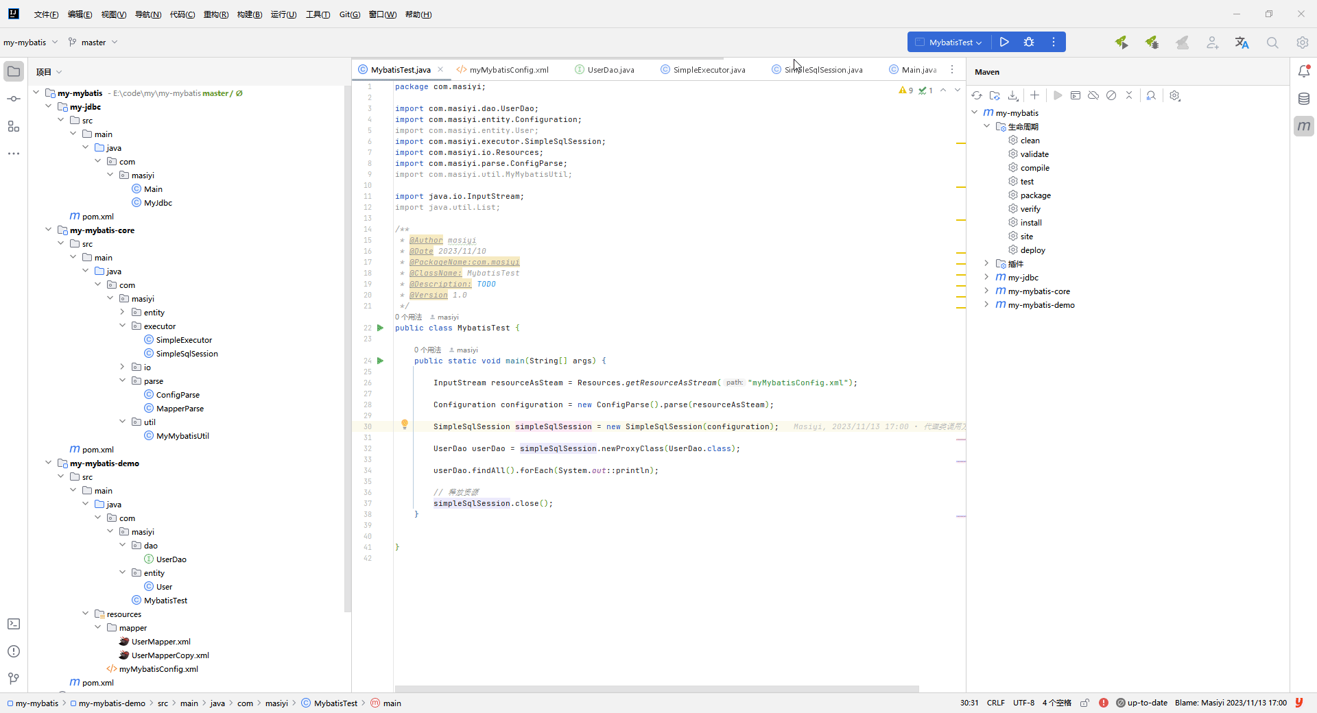The image size is (1317, 713).
Task: Click the yellow lightbulb on line 30
Action: (x=405, y=424)
